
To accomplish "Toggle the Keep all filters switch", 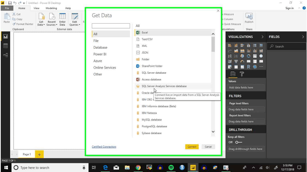I will click(x=239, y=142).
